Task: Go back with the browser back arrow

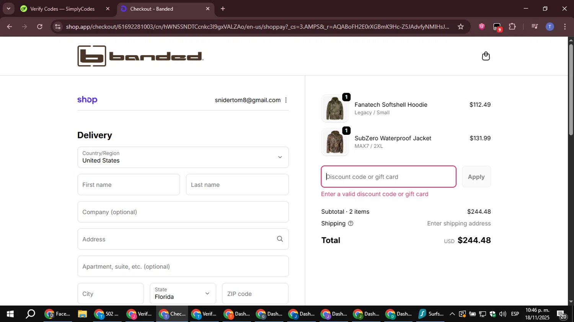Action: tap(10, 27)
